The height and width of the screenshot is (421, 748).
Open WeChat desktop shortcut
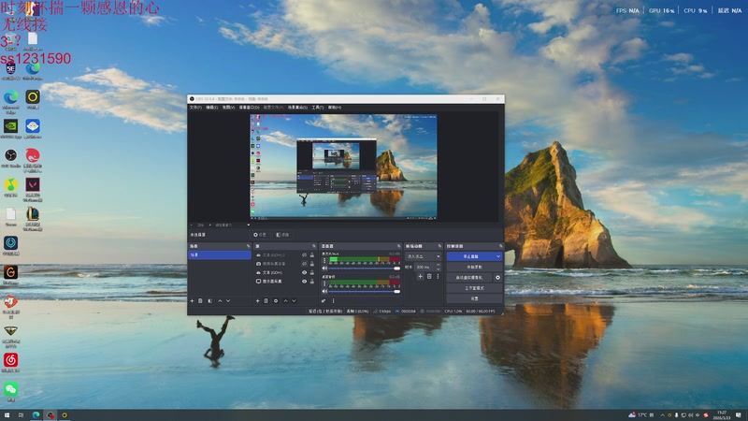point(10,392)
